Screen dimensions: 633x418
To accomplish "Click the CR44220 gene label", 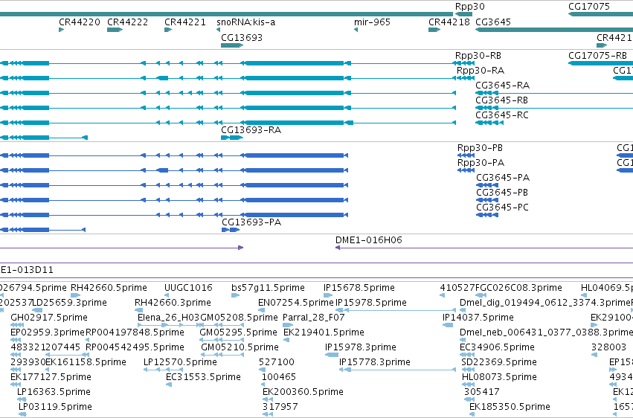I will click(79, 22).
